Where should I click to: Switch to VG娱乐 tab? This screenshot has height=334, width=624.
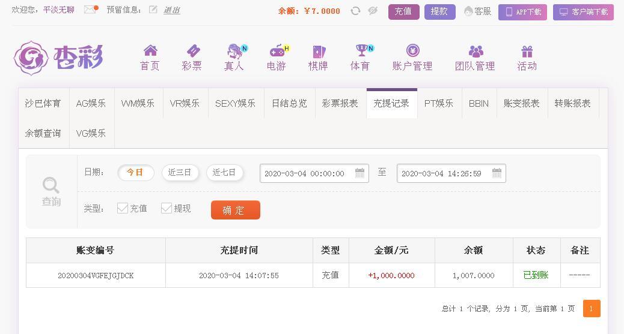[x=91, y=133]
